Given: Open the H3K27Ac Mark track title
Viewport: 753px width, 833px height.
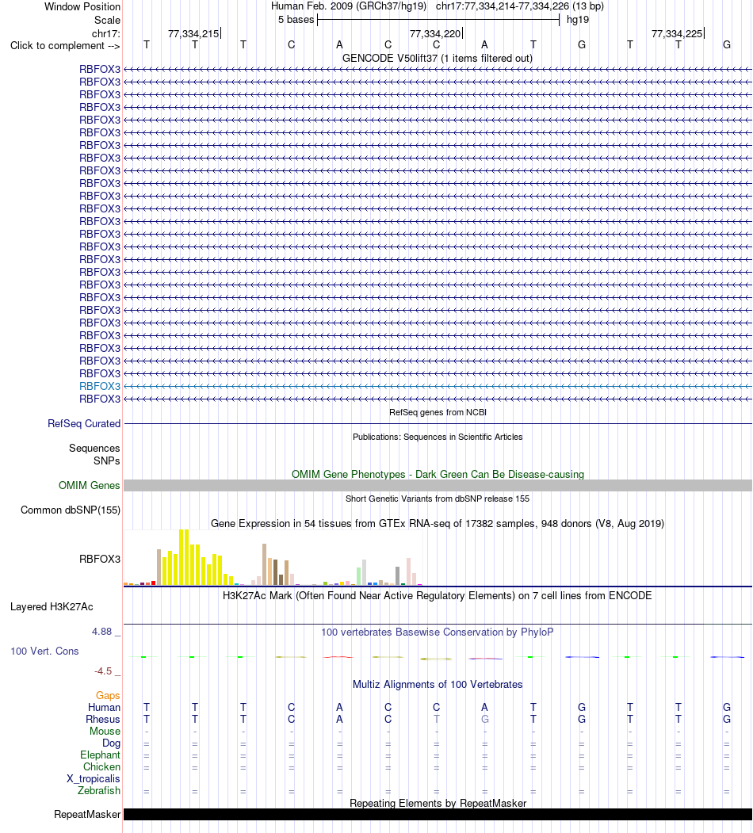Looking at the screenshot, I should click(x=438, y=595).
